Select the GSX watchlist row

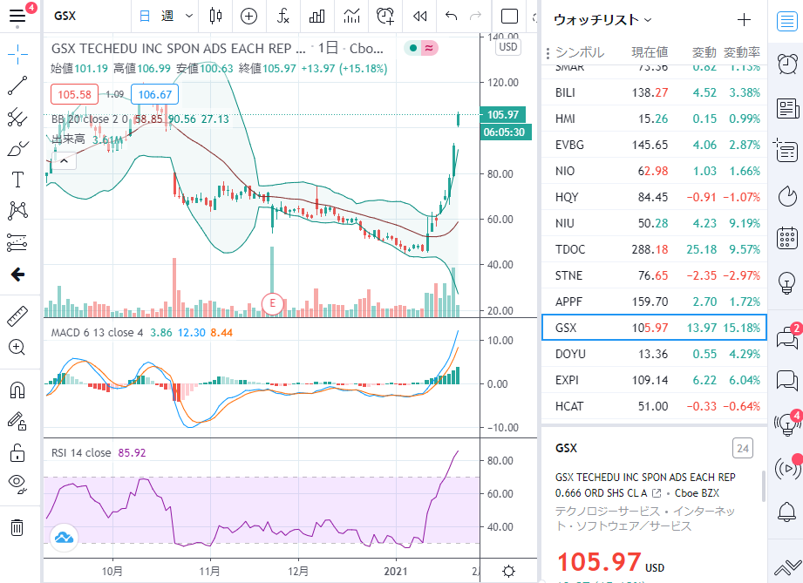click(655, 328)
